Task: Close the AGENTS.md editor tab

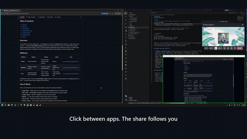Action: [157, 13]
